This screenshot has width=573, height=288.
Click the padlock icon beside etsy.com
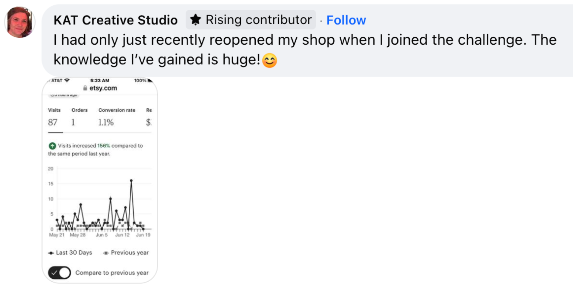click(85, 88)
